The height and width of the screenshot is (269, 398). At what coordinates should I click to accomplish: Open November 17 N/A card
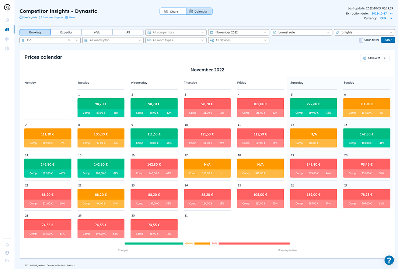(207, 168)
